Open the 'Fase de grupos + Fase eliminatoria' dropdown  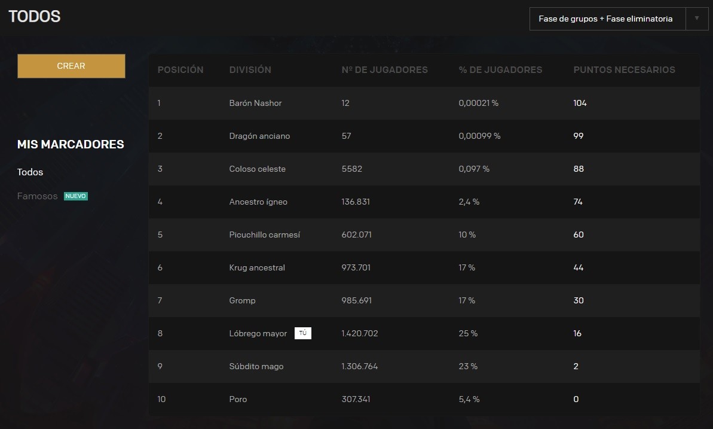tap(606, 19)
